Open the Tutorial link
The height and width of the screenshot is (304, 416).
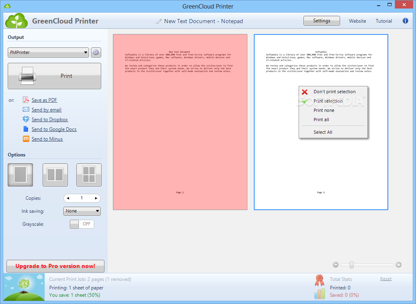(x=383, y=21)
